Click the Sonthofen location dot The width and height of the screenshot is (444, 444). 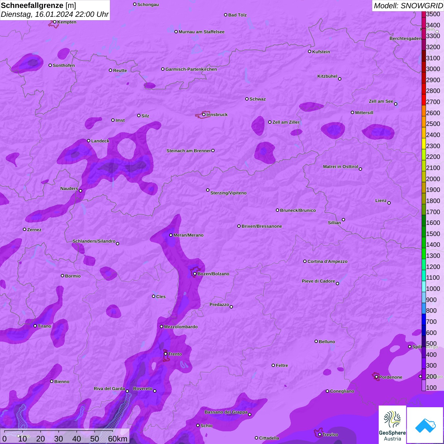pos(50,65)
